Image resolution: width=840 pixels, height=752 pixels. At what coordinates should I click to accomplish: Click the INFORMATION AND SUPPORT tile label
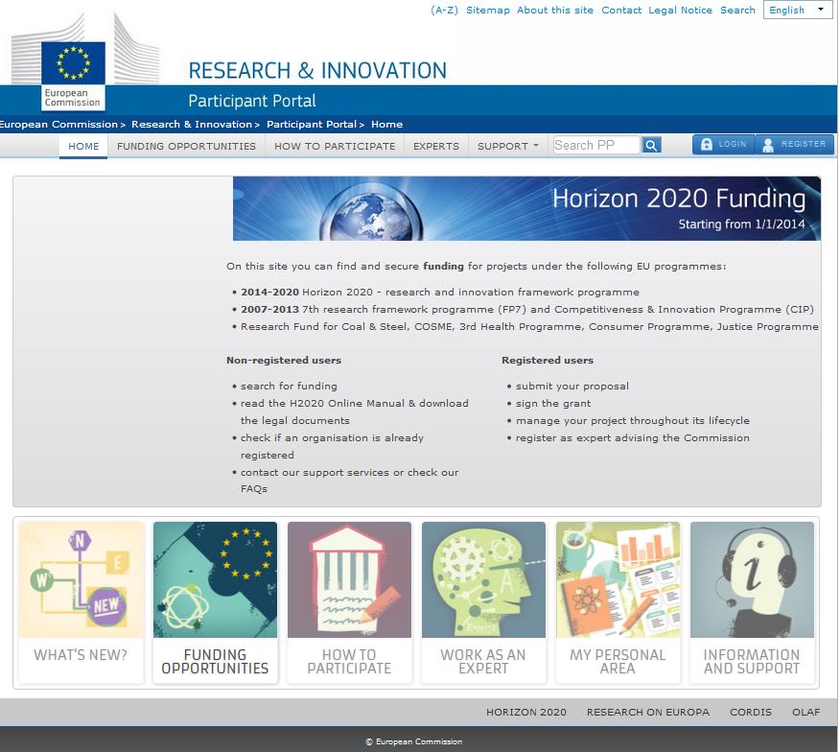[x=752, y=662]
